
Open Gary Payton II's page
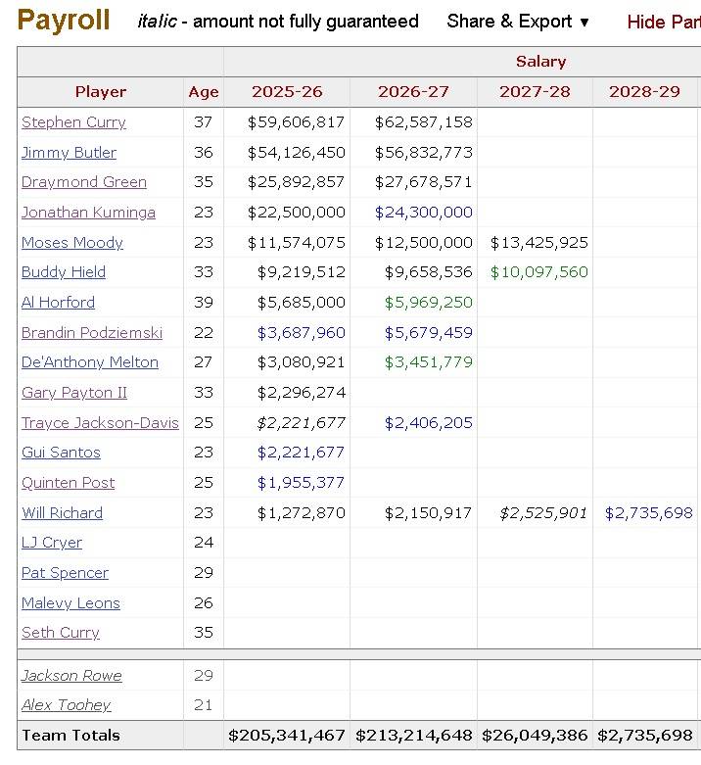74,393
